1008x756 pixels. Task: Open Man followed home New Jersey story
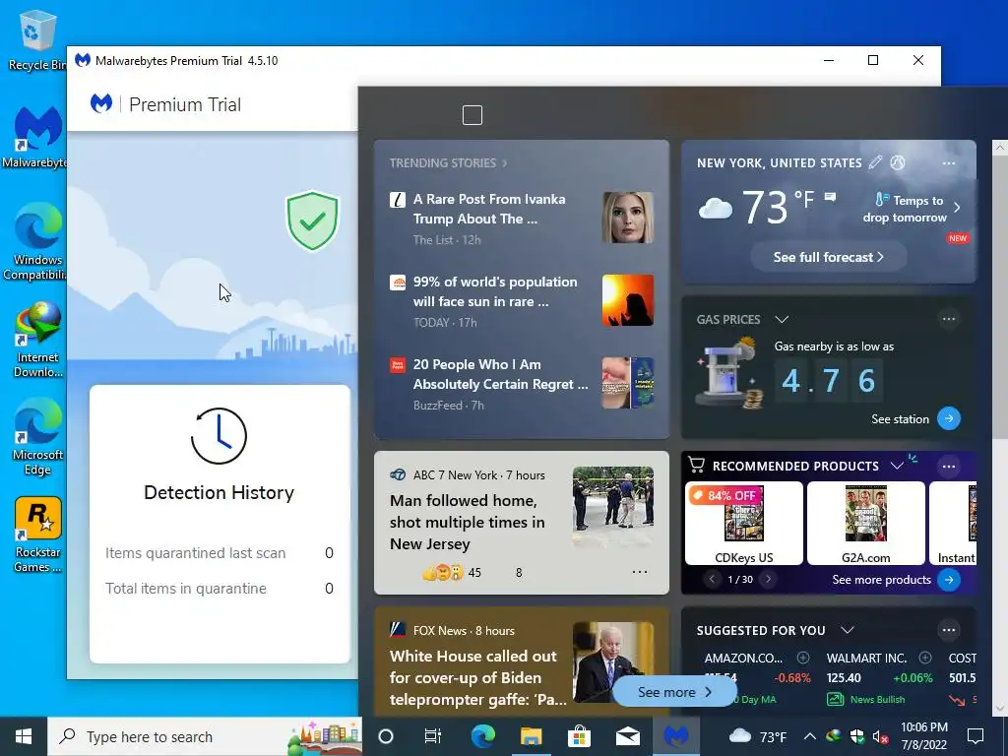click(468, 522)
